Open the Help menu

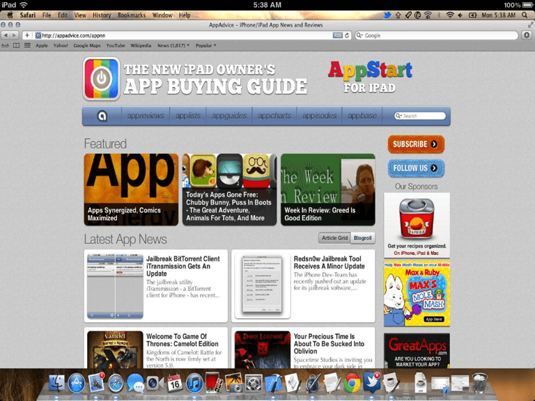click(185, 15)
